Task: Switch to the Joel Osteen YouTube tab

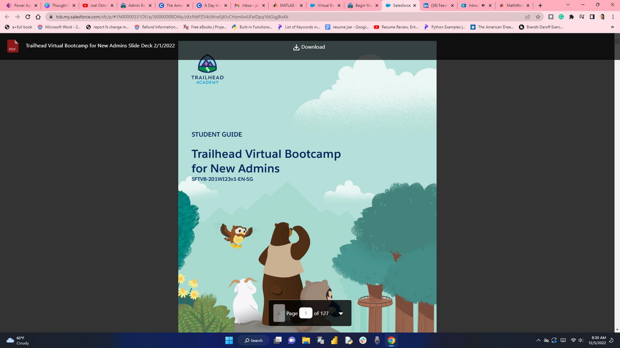Action: coord(97,5)
